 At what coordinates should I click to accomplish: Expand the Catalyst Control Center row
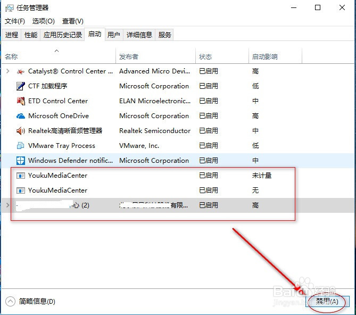(x=8, y=71)
